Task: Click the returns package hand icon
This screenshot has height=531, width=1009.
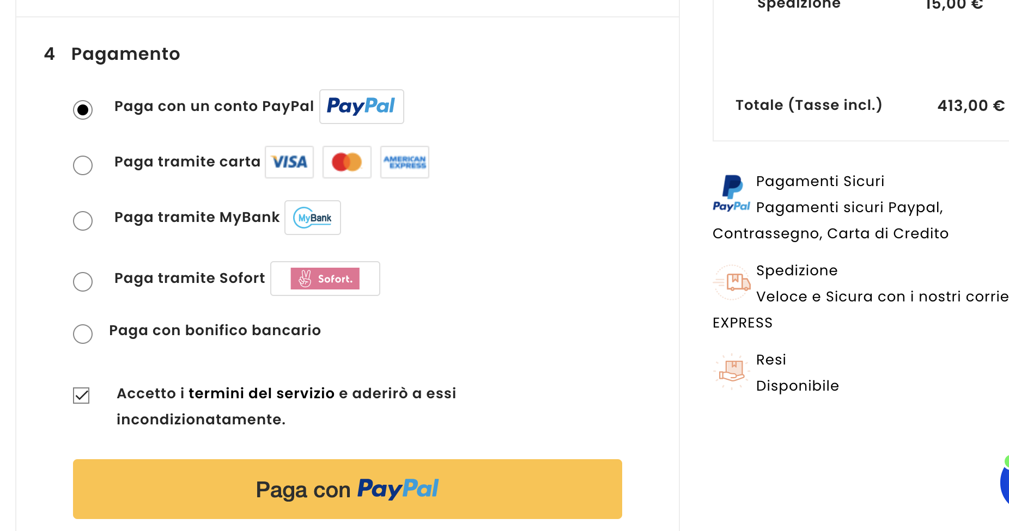Action: 732,372
